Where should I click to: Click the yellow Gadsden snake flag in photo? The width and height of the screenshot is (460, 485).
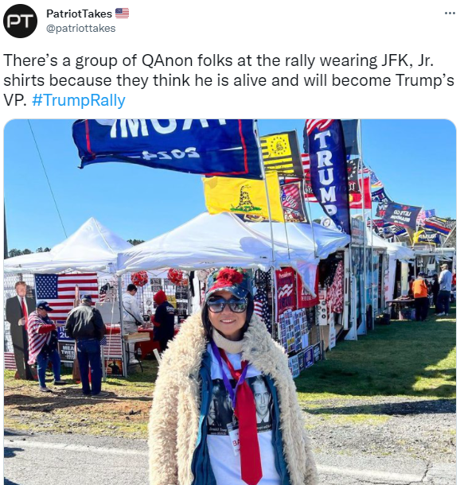pos(243,197)
